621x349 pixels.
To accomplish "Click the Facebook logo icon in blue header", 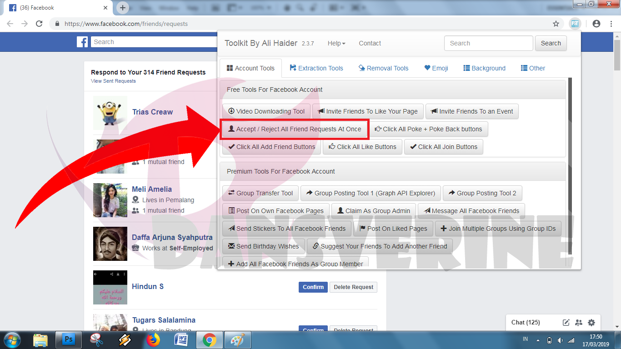I will (x=82, y=42).
